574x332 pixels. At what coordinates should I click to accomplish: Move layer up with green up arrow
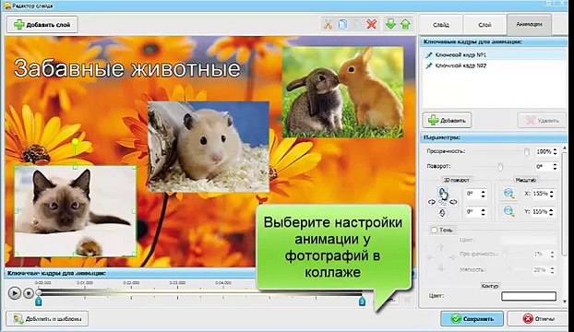point(405,25)
